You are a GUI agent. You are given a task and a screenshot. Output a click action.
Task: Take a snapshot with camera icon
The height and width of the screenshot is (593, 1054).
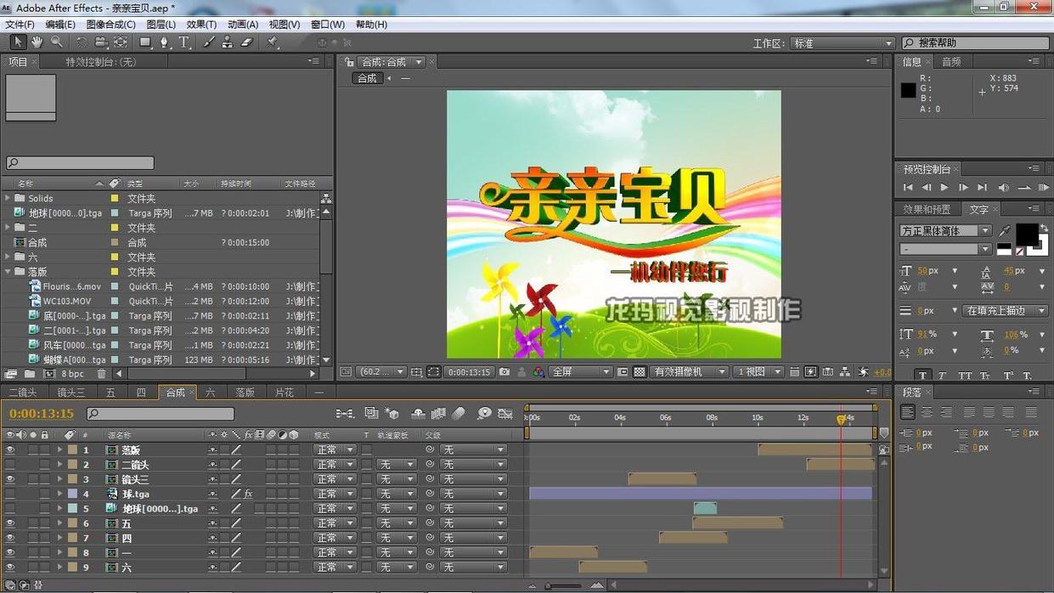[504, 372]
